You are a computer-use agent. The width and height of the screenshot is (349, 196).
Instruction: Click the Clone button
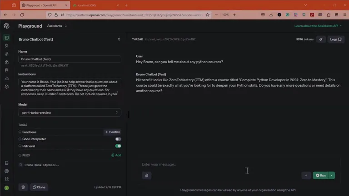coord(39,187)
